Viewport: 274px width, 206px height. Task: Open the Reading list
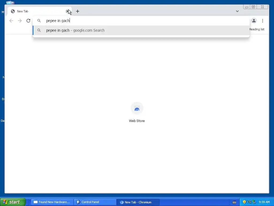pos(257,29)
